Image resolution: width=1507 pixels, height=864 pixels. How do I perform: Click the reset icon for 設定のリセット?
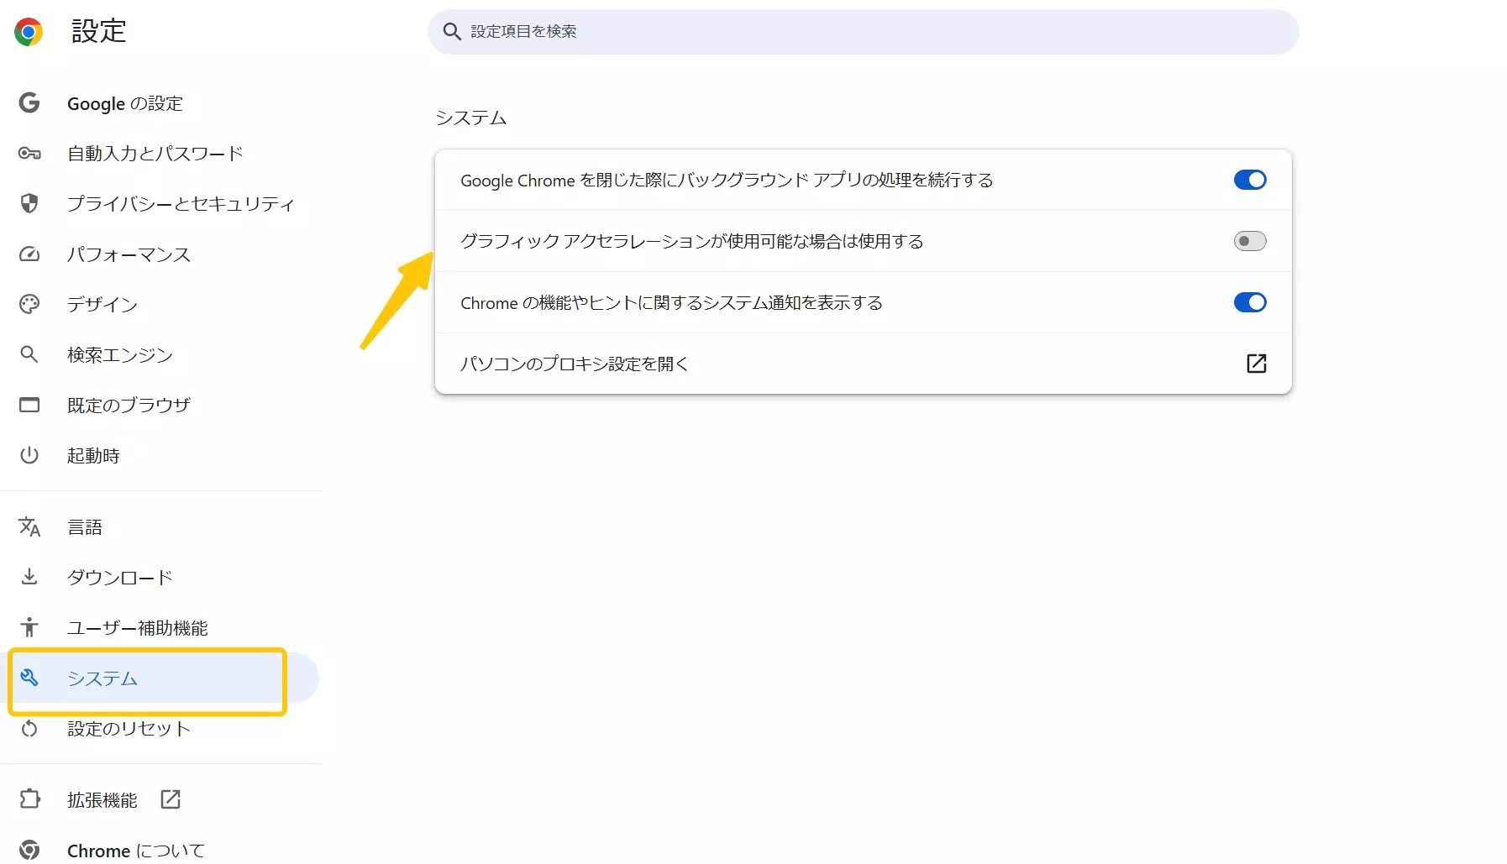click(x=29, y=728)
